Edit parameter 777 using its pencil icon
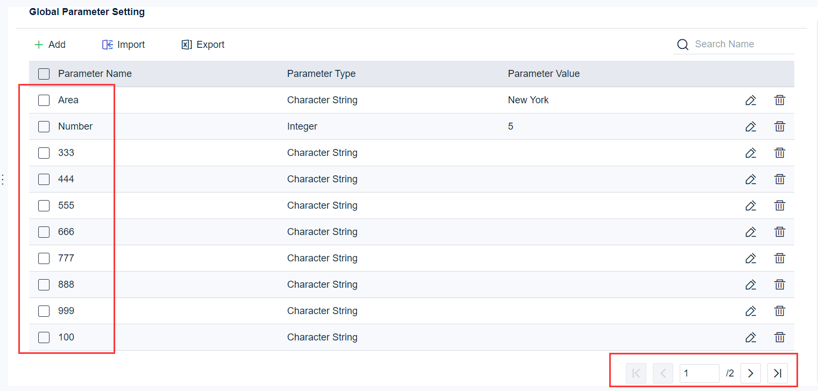The image size is (818, 391). tap(751, 258)
